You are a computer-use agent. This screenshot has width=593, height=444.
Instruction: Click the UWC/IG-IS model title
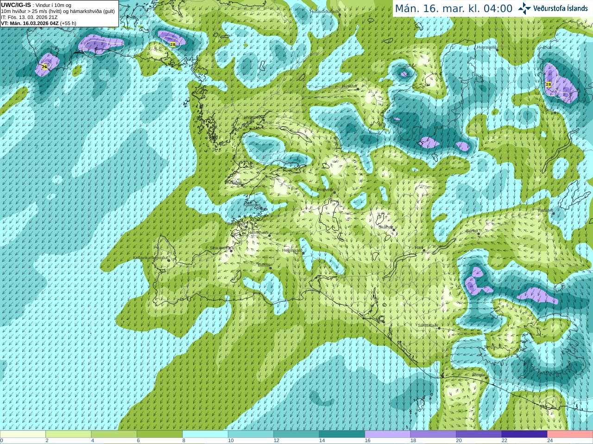tap(16, 5)
